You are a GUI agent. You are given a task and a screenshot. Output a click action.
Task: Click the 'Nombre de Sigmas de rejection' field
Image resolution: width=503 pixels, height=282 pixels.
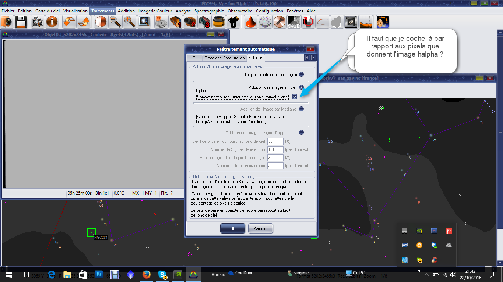pyautogui.click(x=275, y=149)
